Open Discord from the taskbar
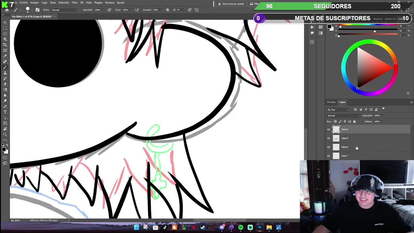 pos(222,227)
